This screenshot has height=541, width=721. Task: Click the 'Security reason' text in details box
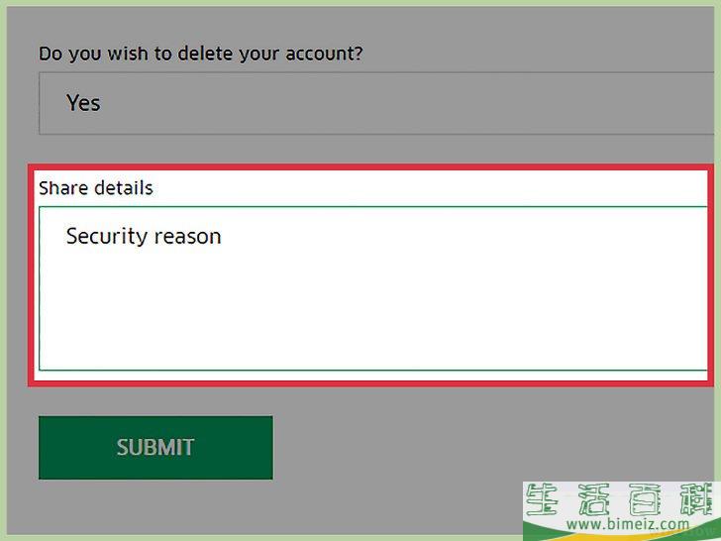tap(144, 237)
